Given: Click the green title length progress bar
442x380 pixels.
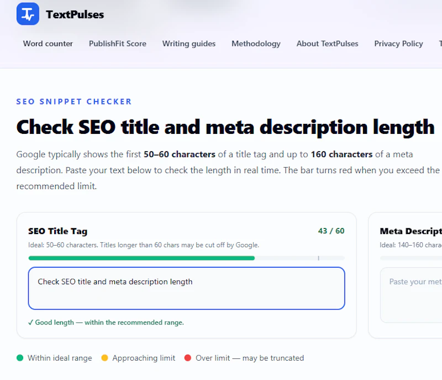Looking at the screenshot, I should (141, 258).
